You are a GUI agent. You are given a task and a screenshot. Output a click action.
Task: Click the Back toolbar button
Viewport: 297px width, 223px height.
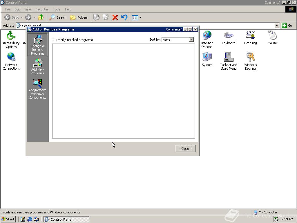tap(11, 17)
